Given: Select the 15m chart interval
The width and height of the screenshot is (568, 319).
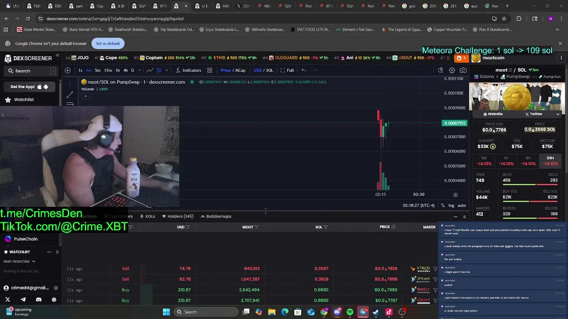Looking at the screenshot, I should (108, 70).
